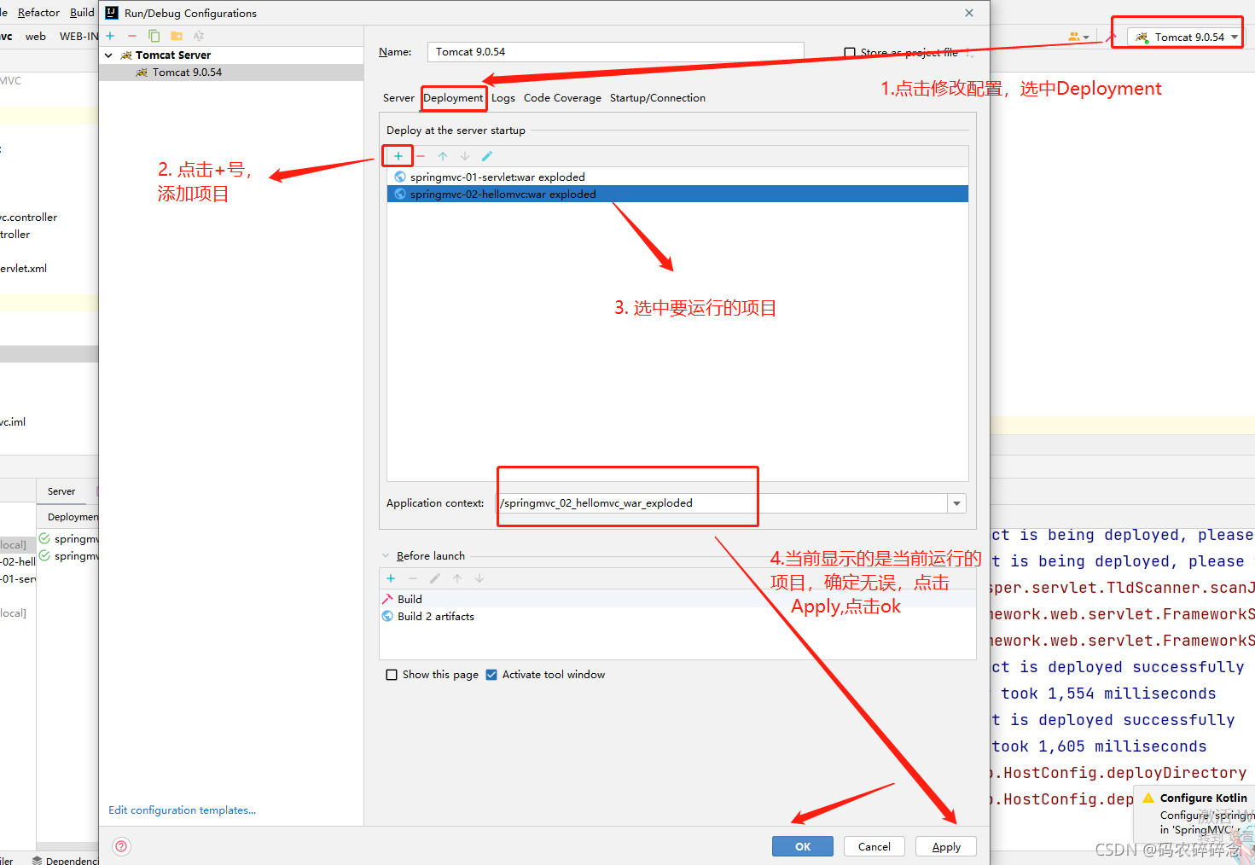Move deployment item down arrow
1255x865 pixels.
(x=465, y=156)
